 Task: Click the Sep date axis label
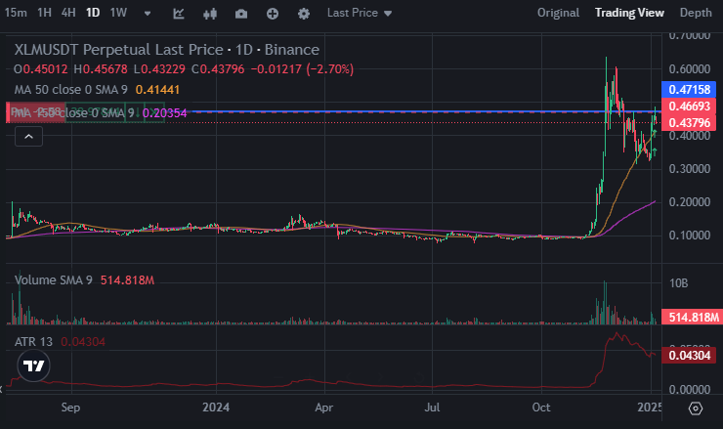tap(70, 408)
